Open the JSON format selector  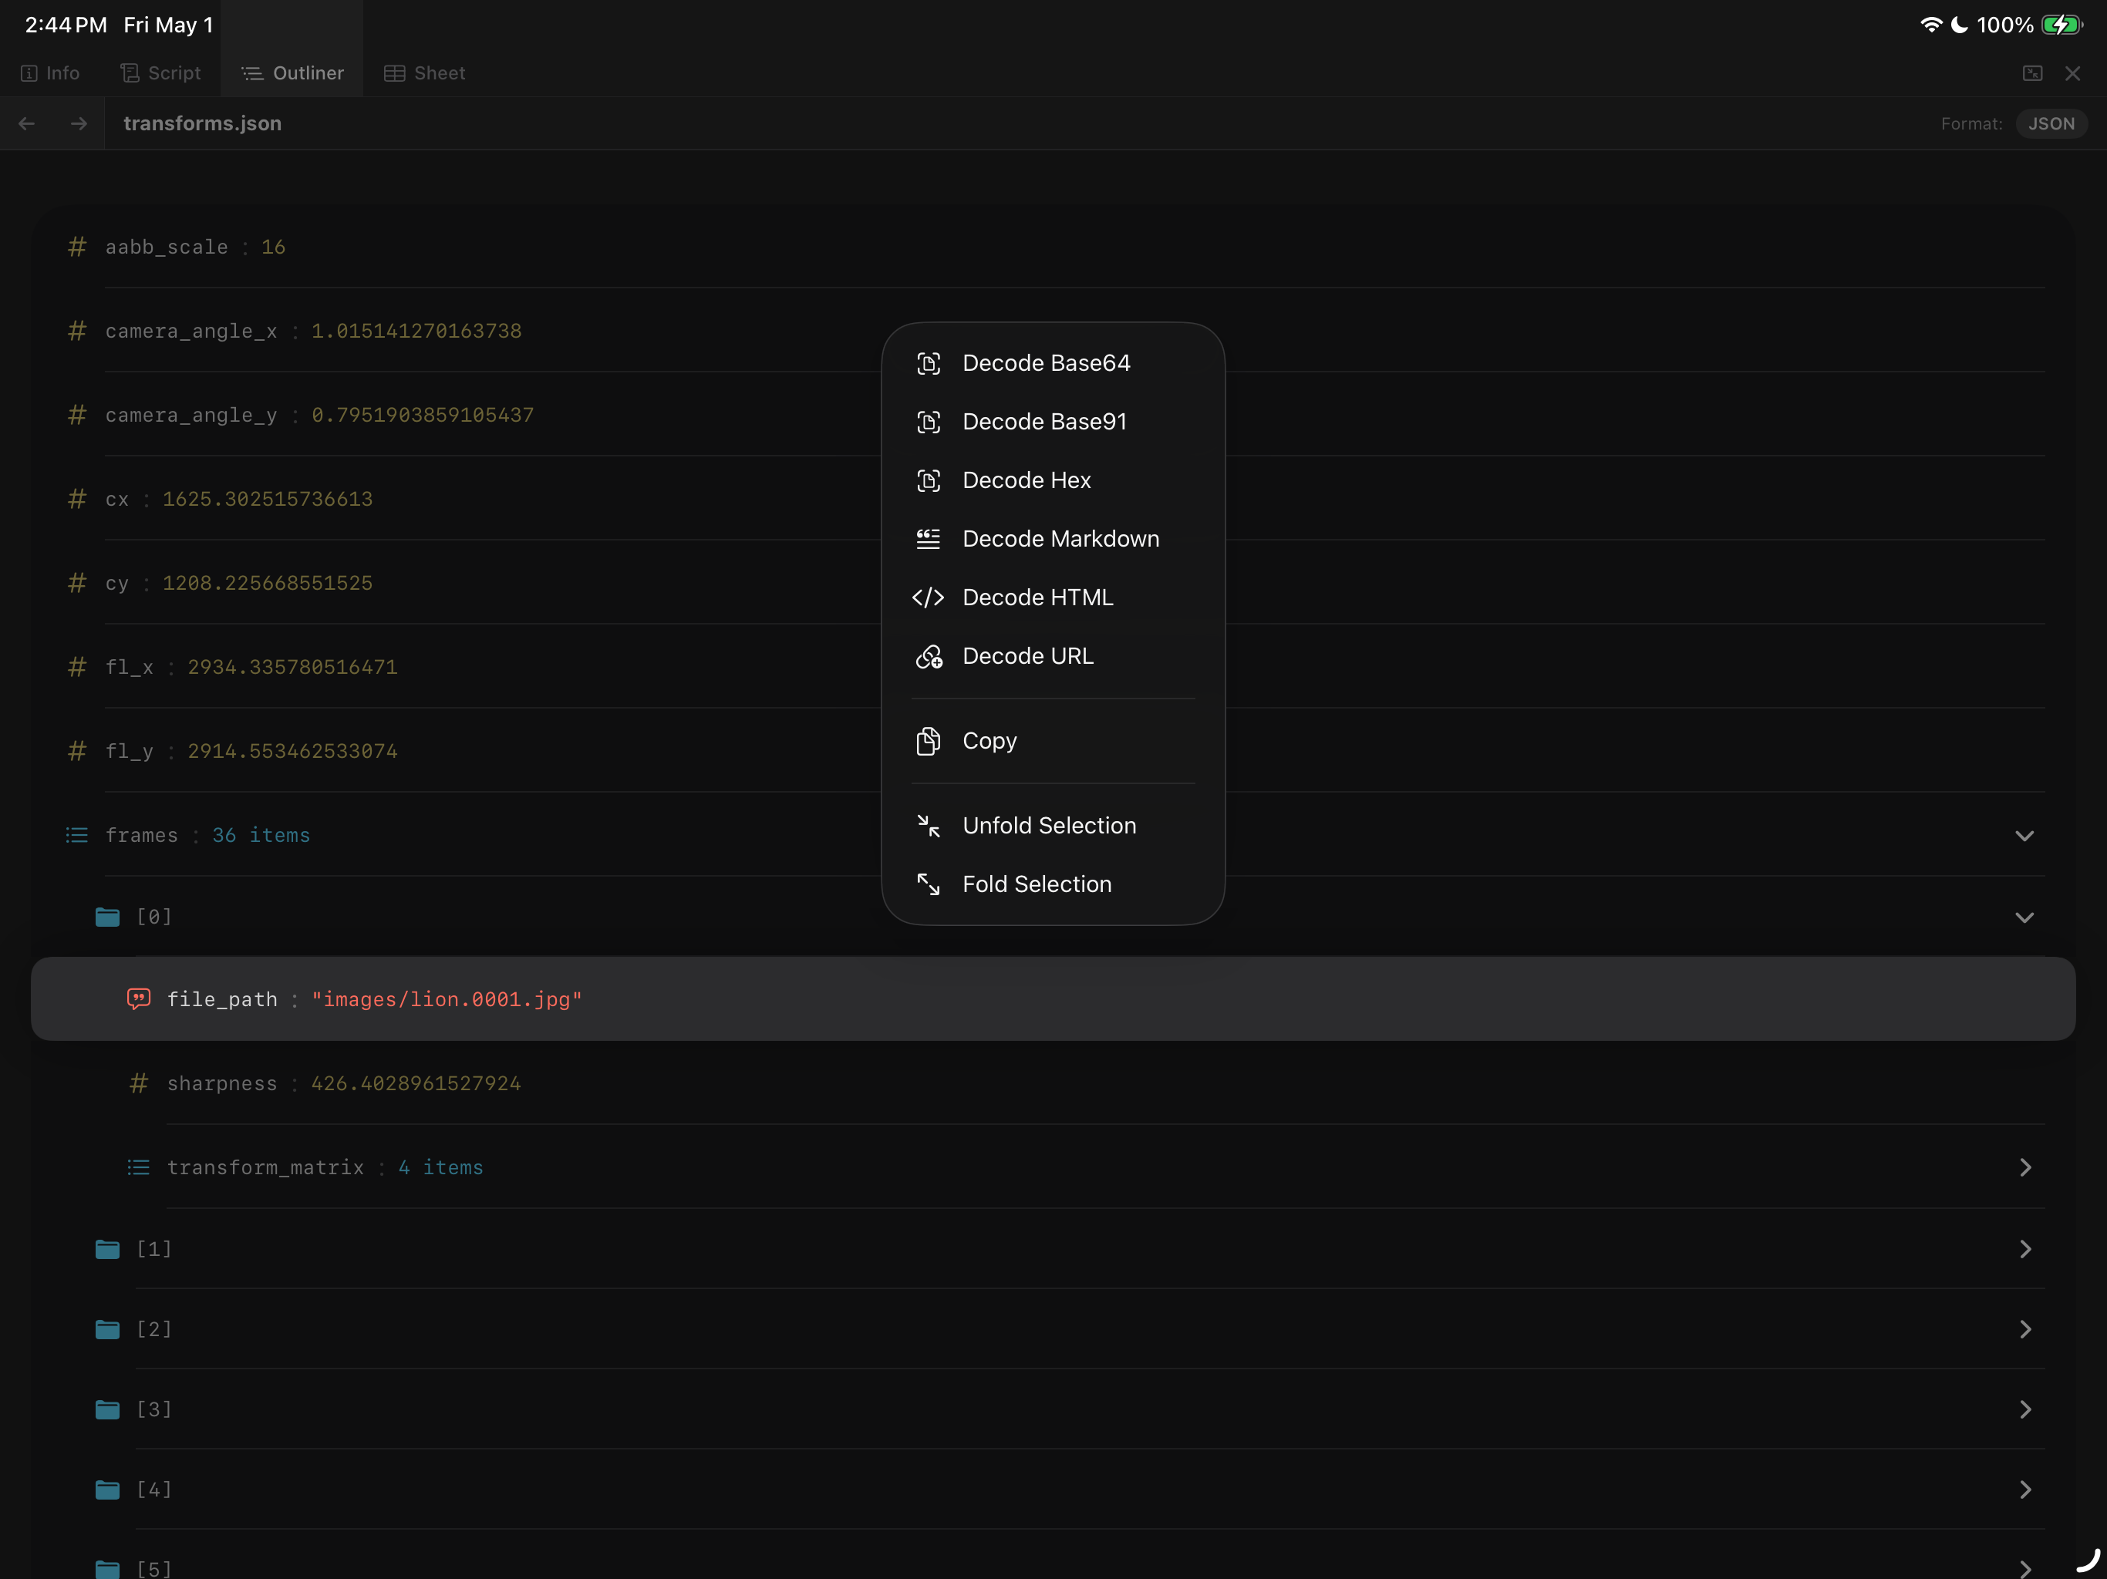coord(2051,124)
